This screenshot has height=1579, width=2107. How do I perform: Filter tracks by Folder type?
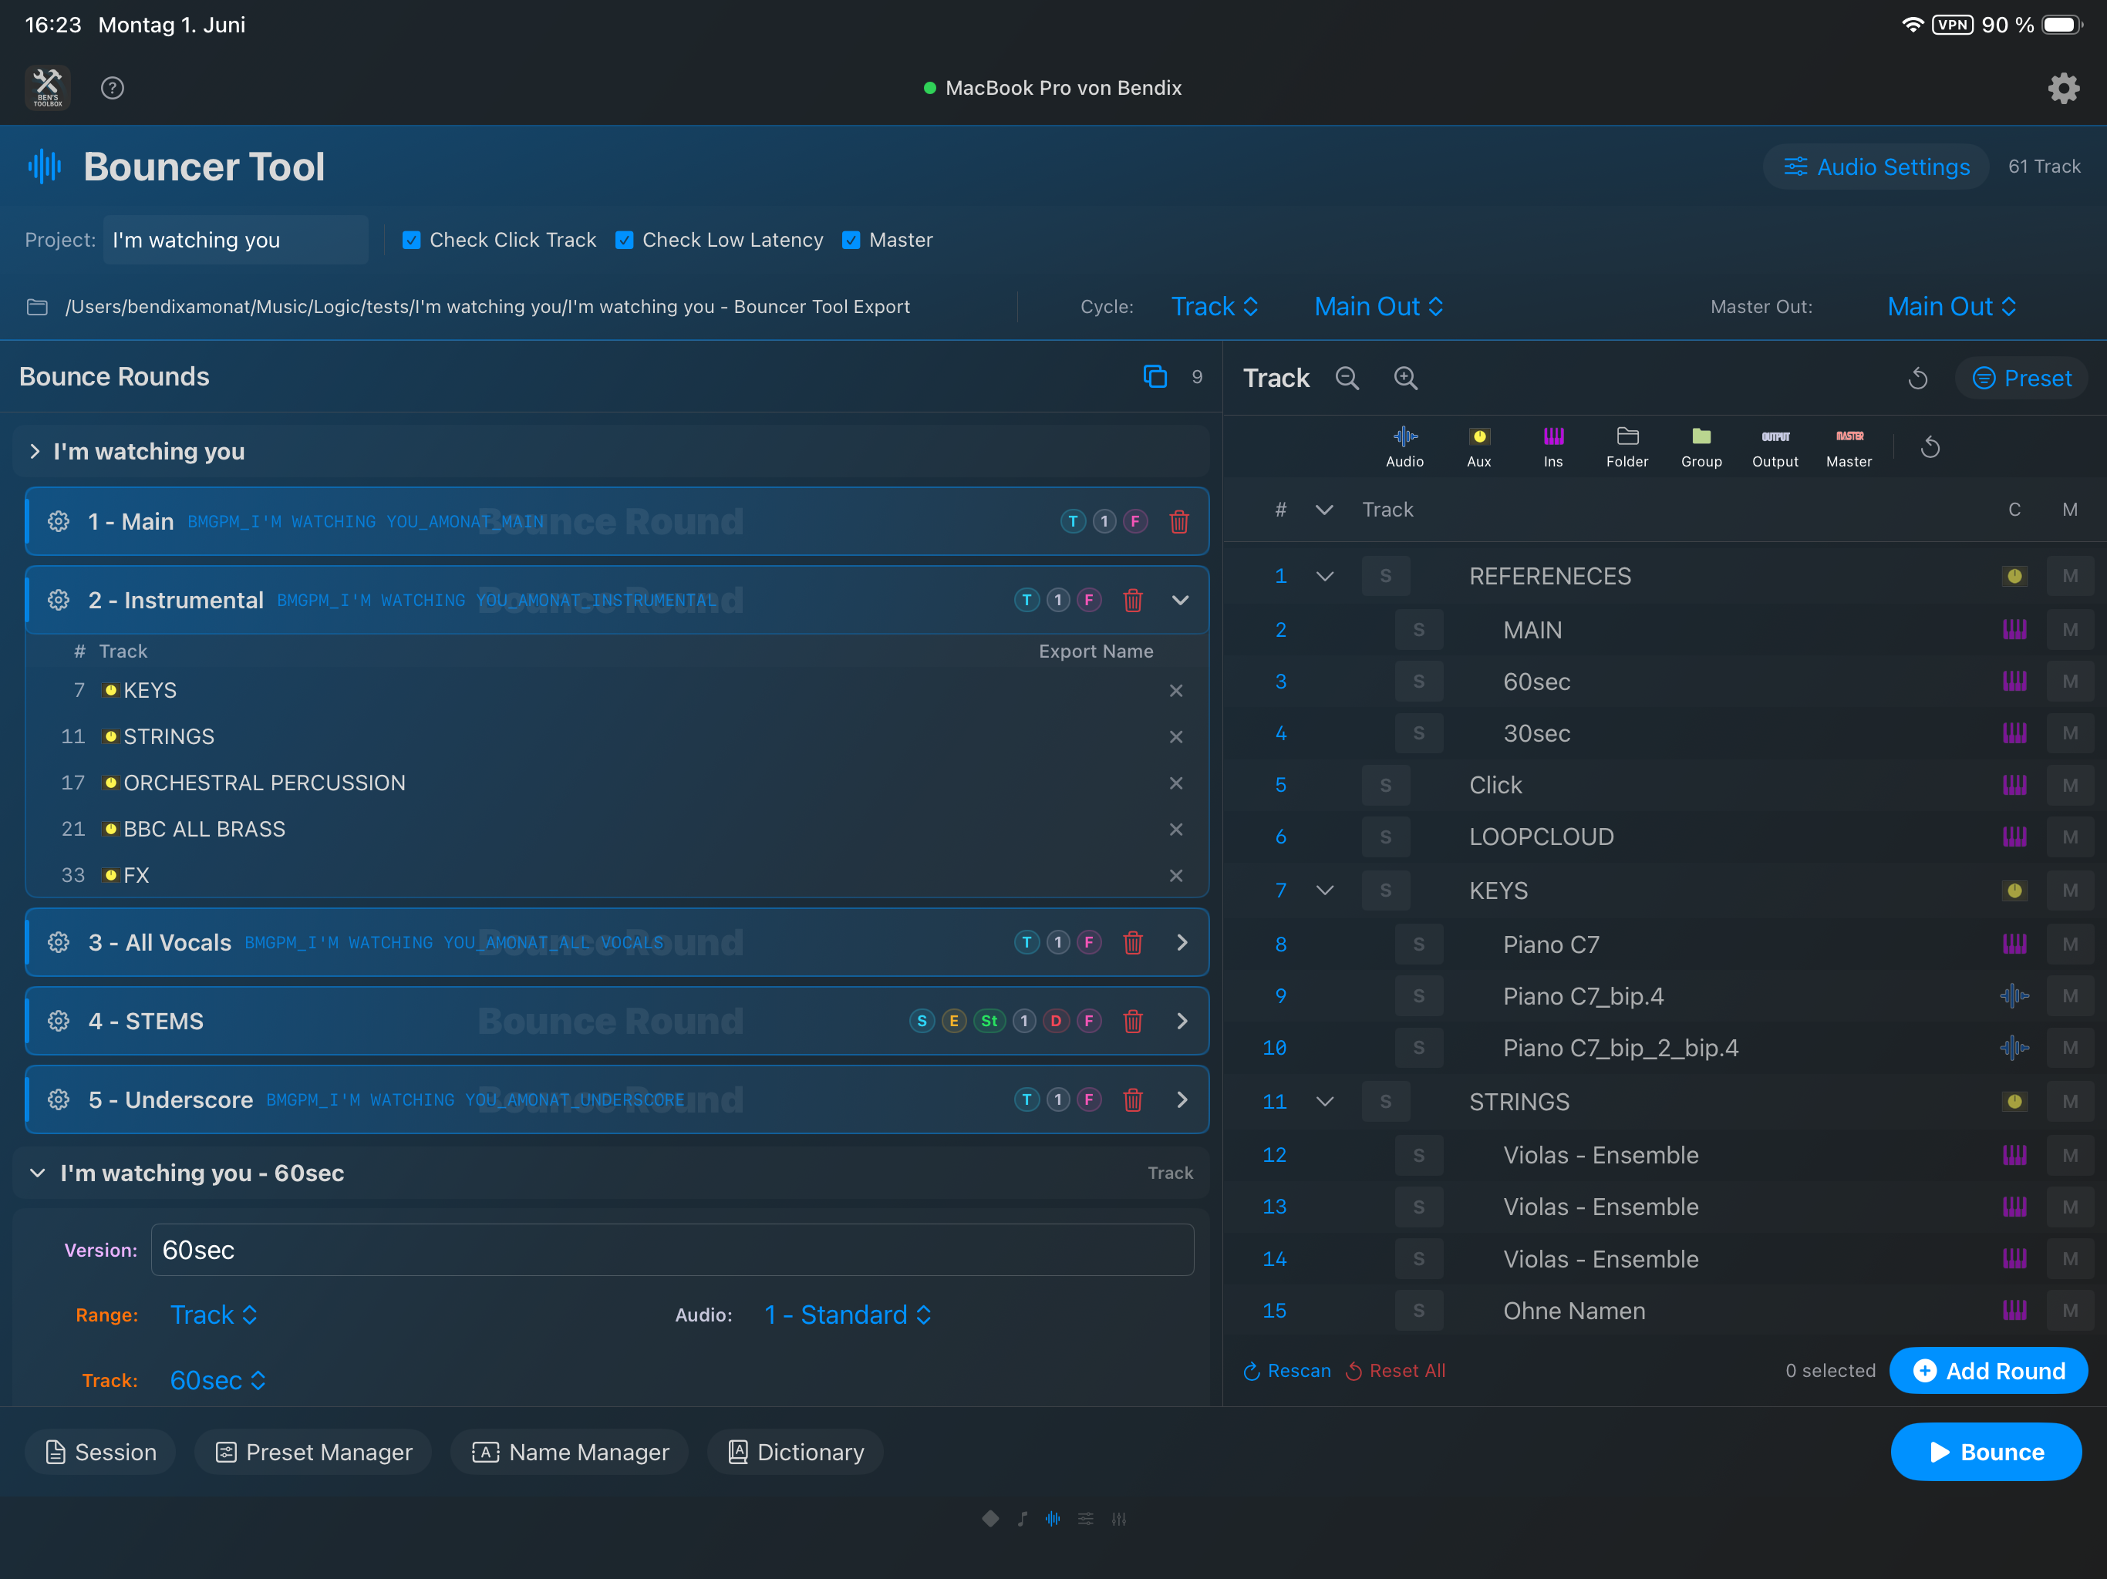click(1628, 446)
